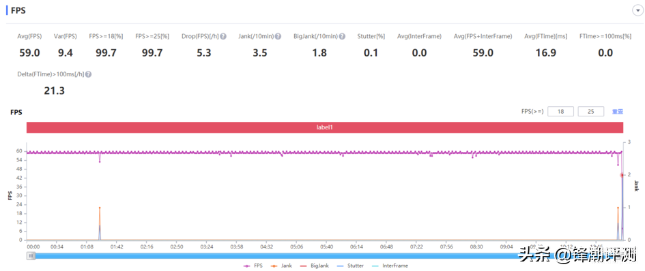
Task: Click the Avg(FPS+InterFrame) label
Action: [483, 37]
